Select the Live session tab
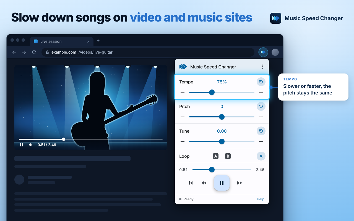 point(62,41)
